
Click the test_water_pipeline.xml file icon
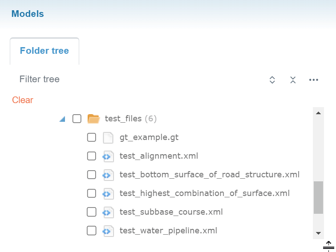pyautogui.click(x=107, y=231)
